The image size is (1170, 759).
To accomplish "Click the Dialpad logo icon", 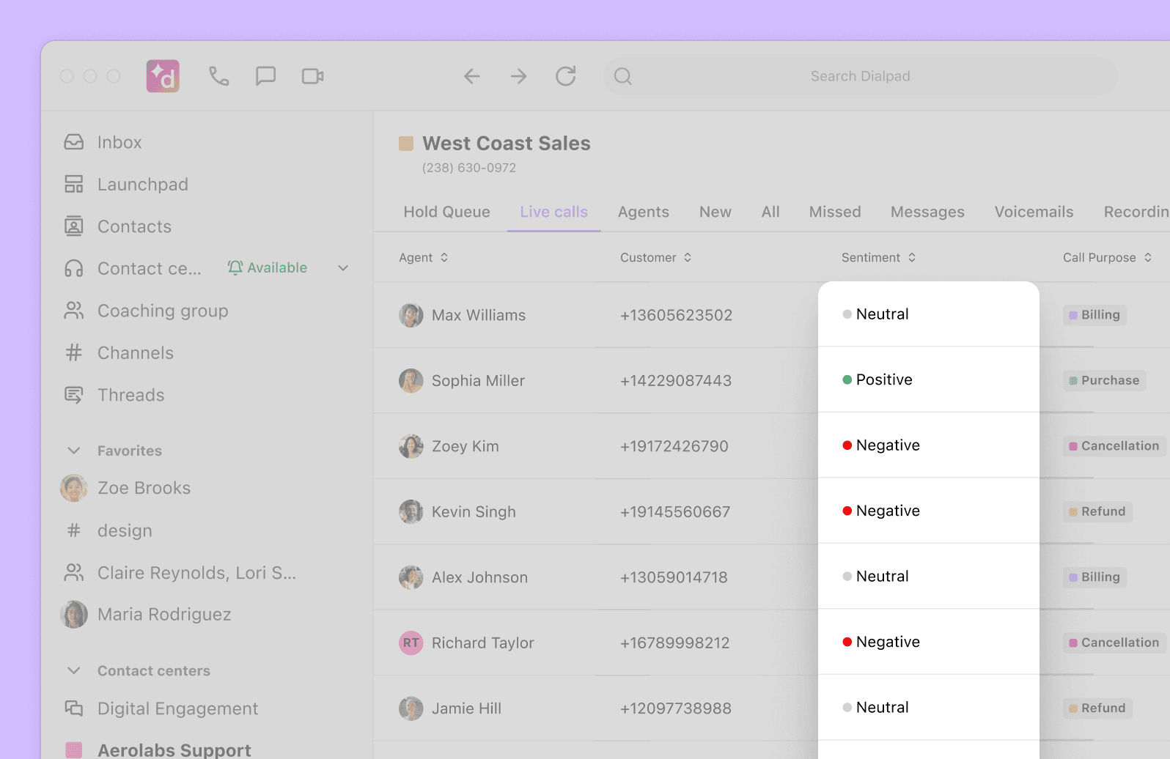I will click(163, 76).
